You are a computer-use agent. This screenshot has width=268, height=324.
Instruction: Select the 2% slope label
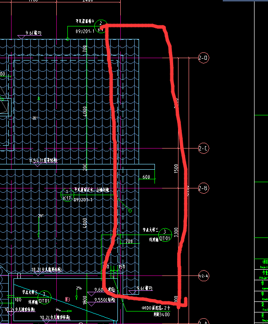coord(79,288)
